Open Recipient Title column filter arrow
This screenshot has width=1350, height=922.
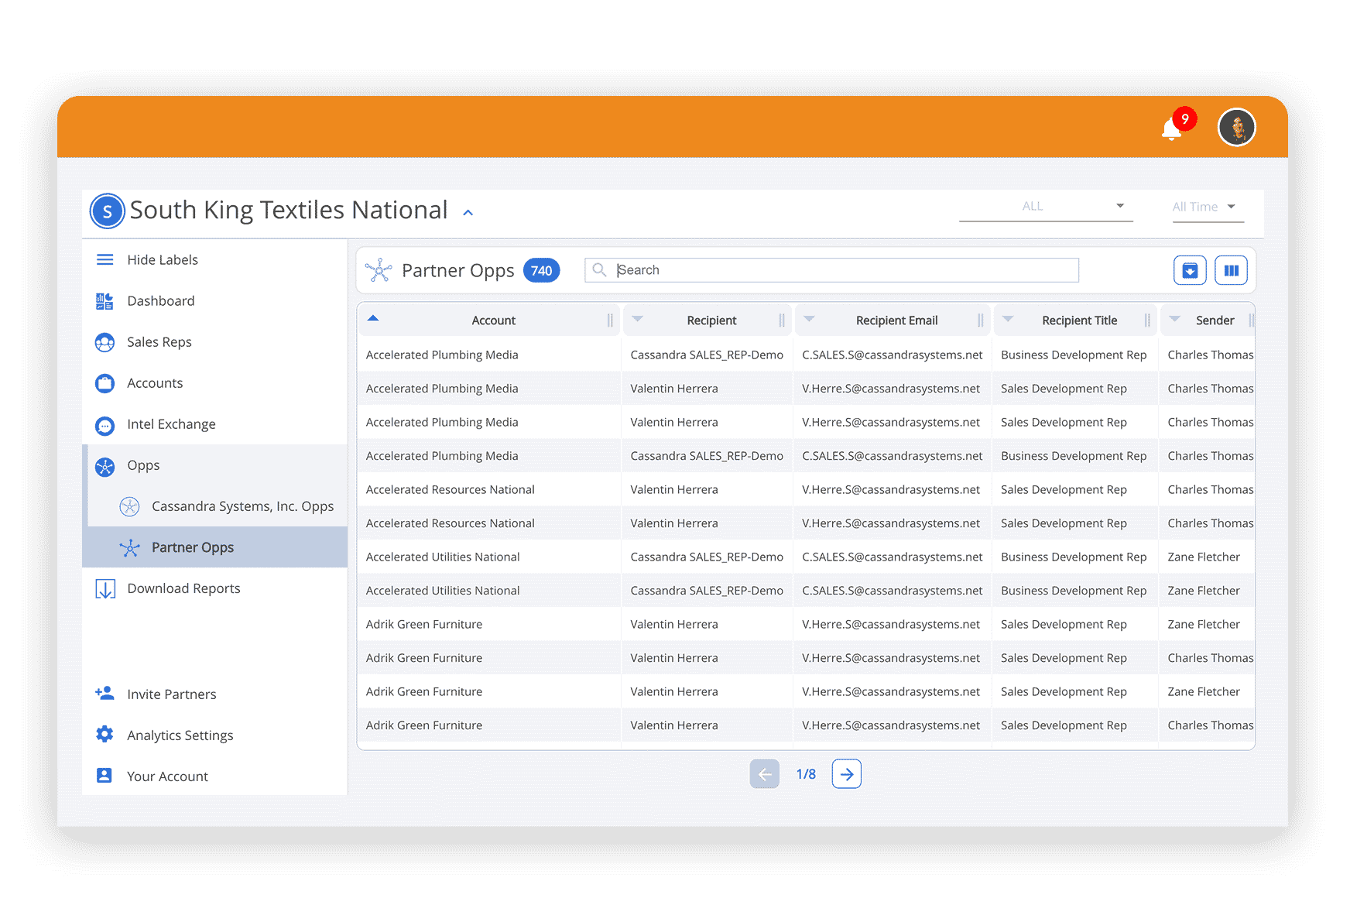point(1008,319)
